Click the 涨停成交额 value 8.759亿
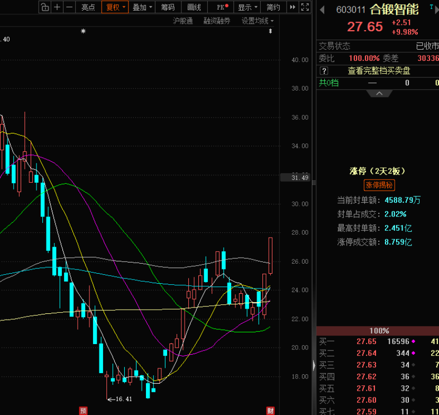Viewport: 439px width, 415px height. (x=398, y=242)
